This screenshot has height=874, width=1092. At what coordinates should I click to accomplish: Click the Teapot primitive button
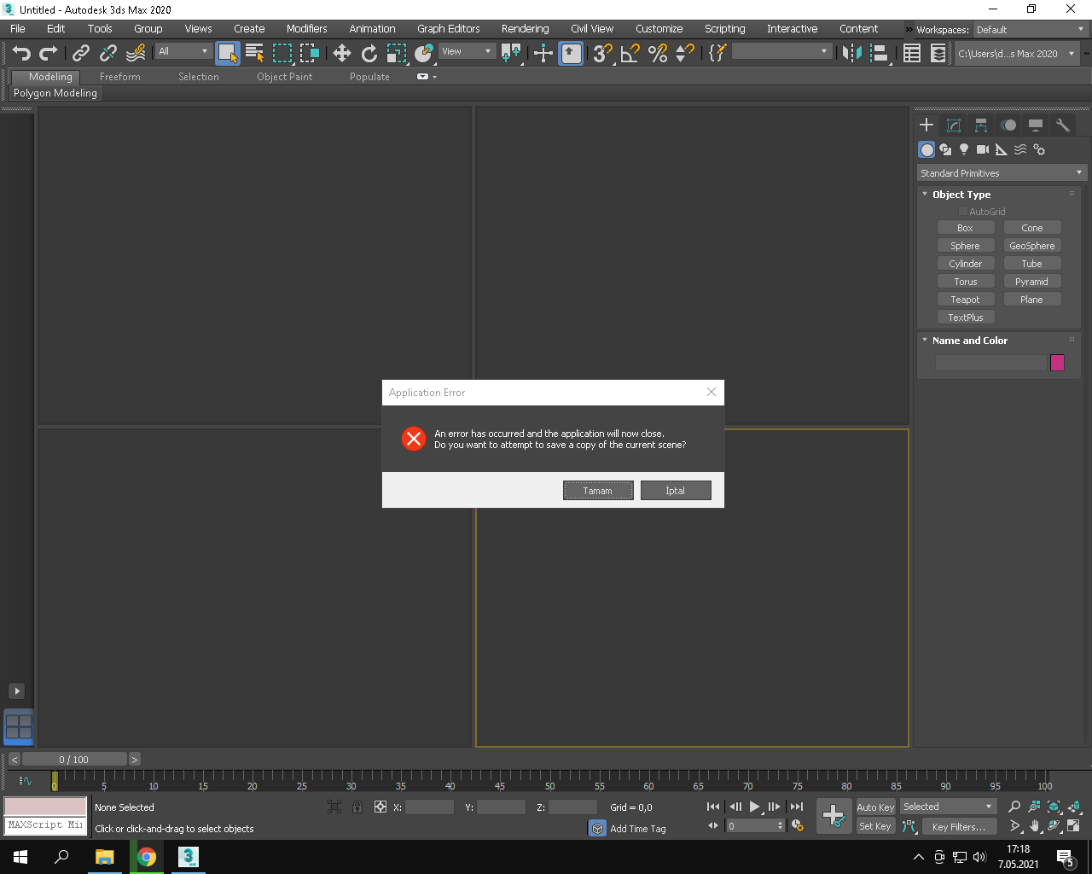click(x=966, y=300)
